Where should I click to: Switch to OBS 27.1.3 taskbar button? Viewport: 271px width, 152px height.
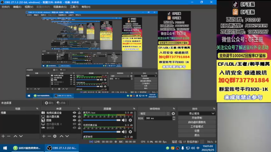tap(62, 148)
